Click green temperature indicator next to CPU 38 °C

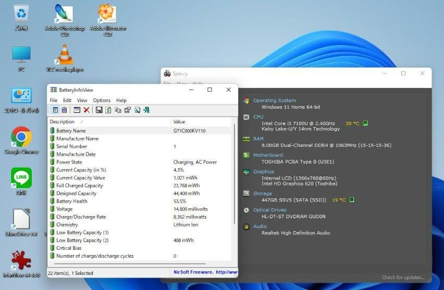[x=365, y=123]
